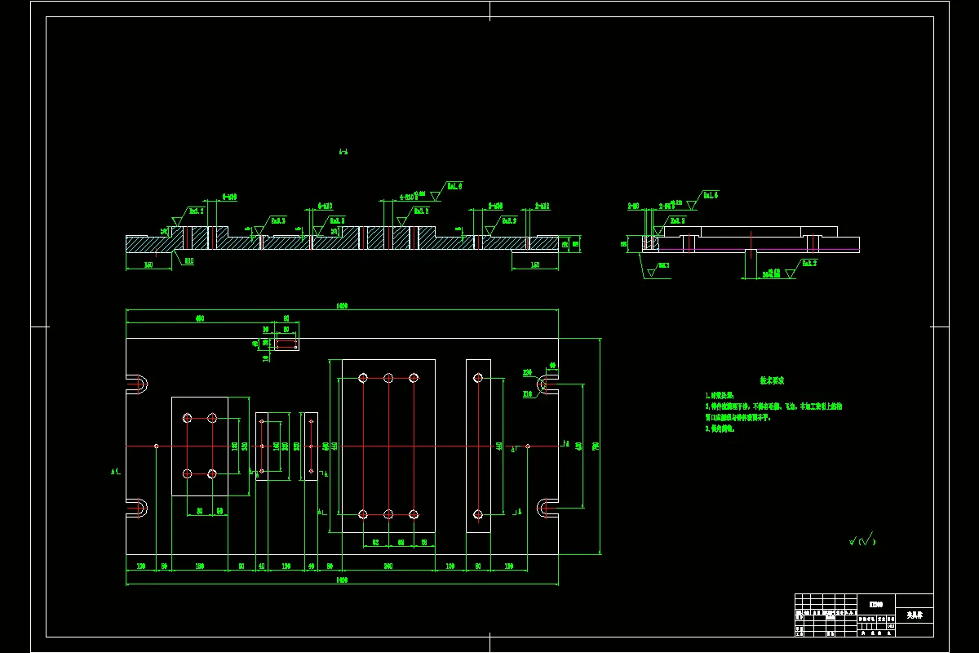Select the 2-M12 callout in section A-A
The image size is (979, 653).
(543, 206)
